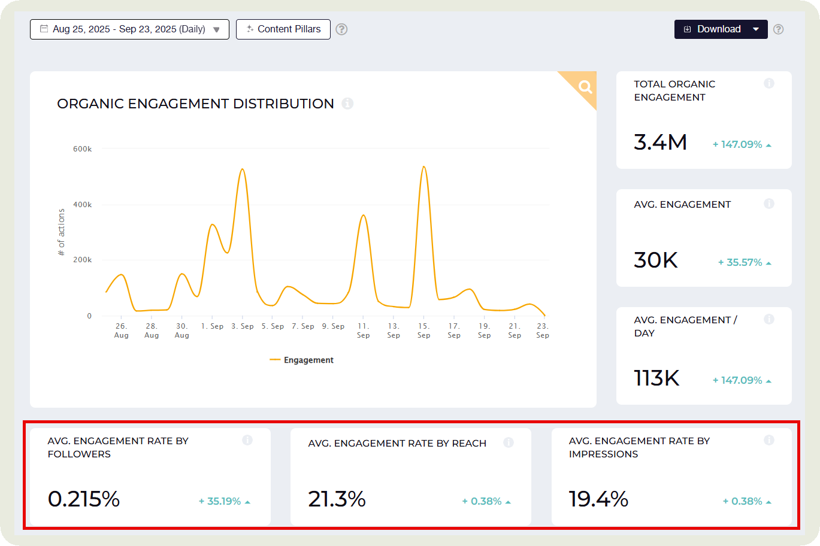Screen dimensions: 820x546
Task: Open info icon on Engagement Rate by Reach
Action: tap(509, 443)
